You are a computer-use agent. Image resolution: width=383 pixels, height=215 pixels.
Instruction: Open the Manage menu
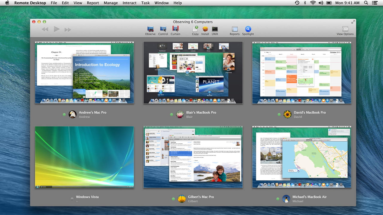click(x=111, y=3)
